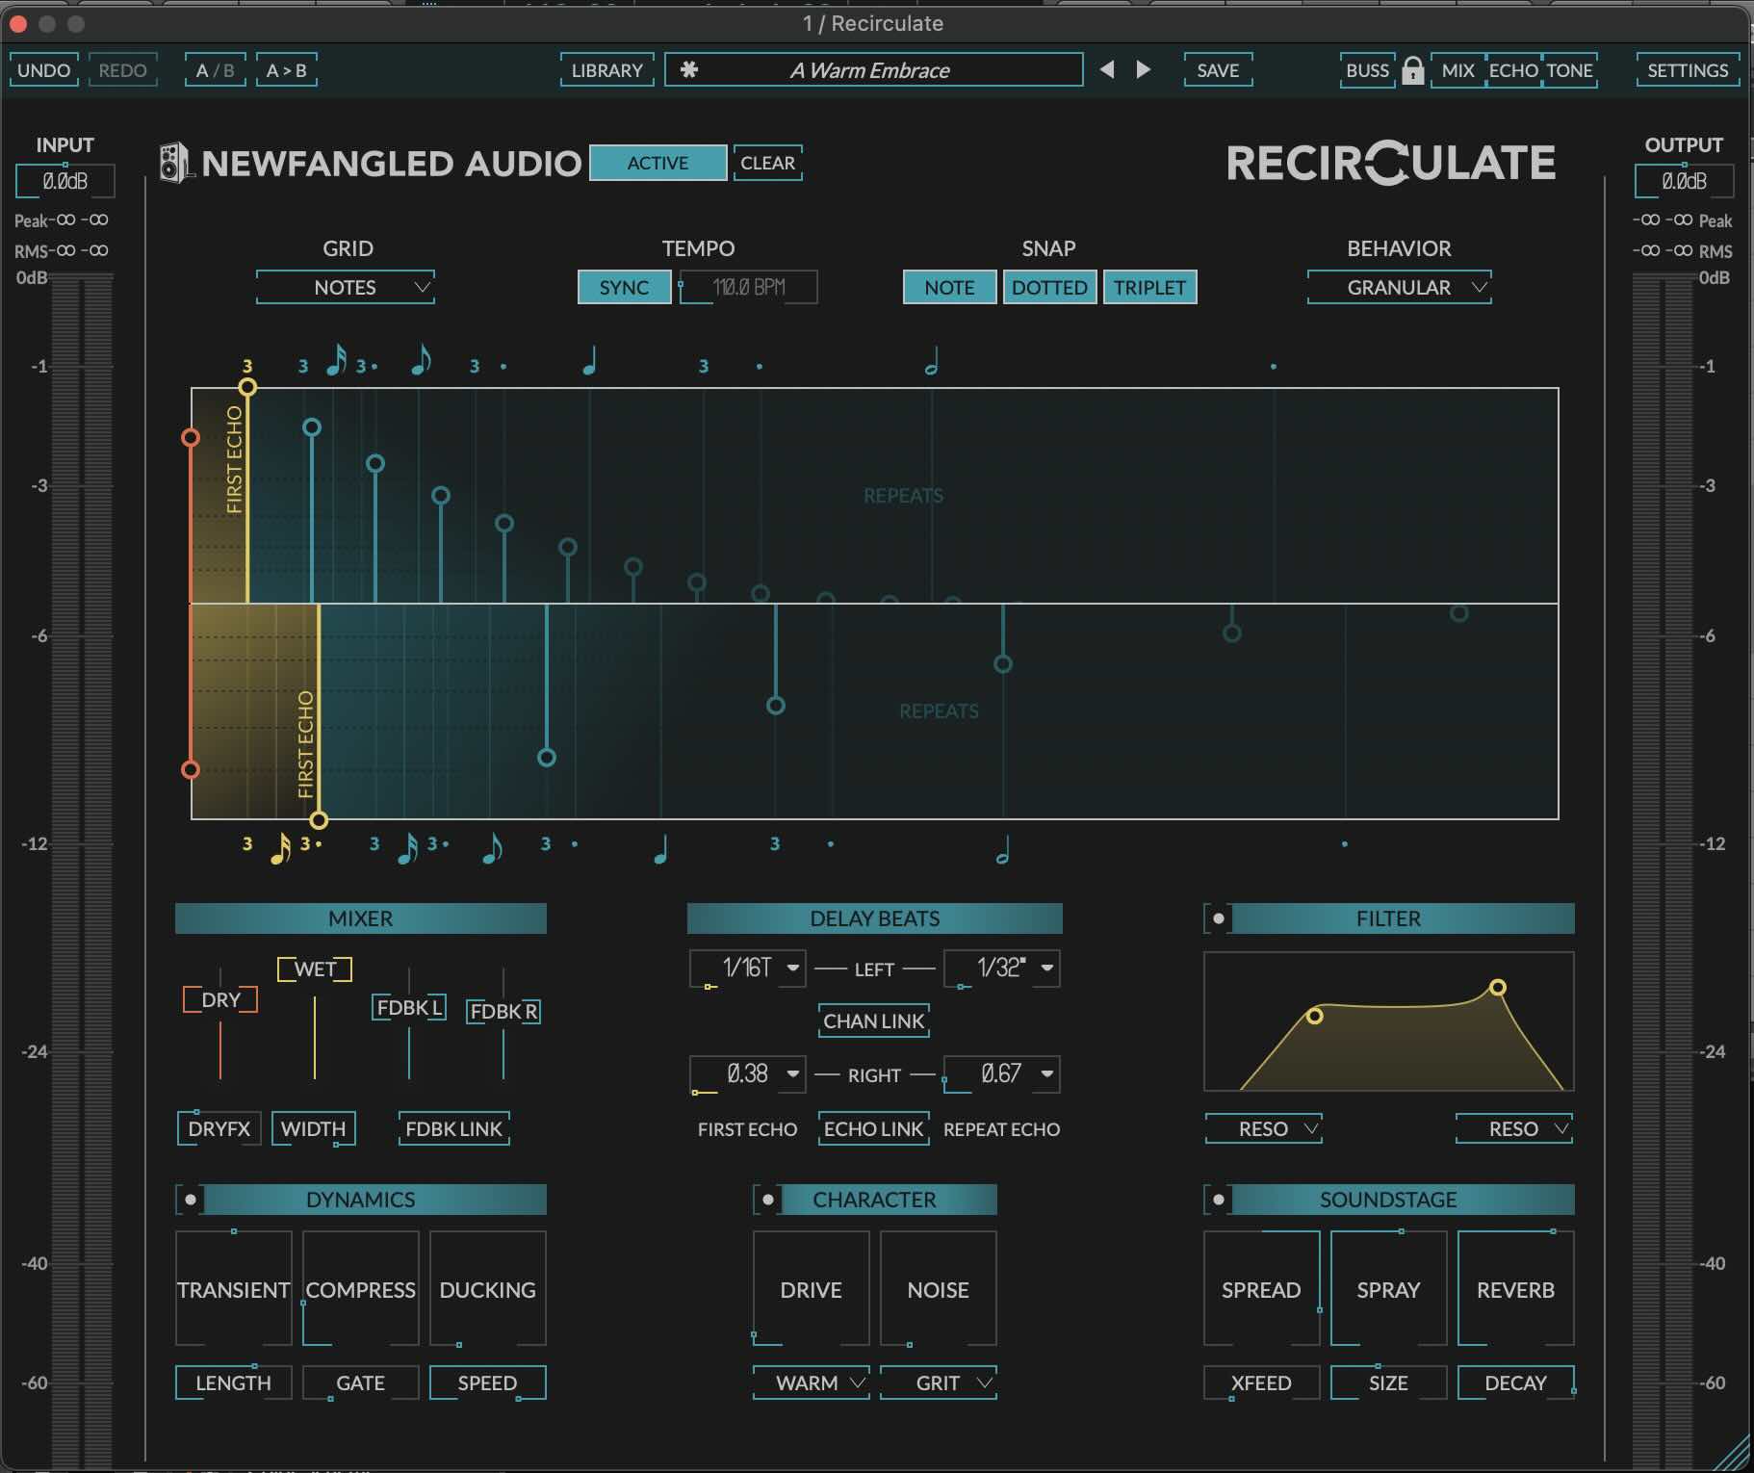Click UNDO
The image size is (1754, 1473).
click(x=43, y=70)
